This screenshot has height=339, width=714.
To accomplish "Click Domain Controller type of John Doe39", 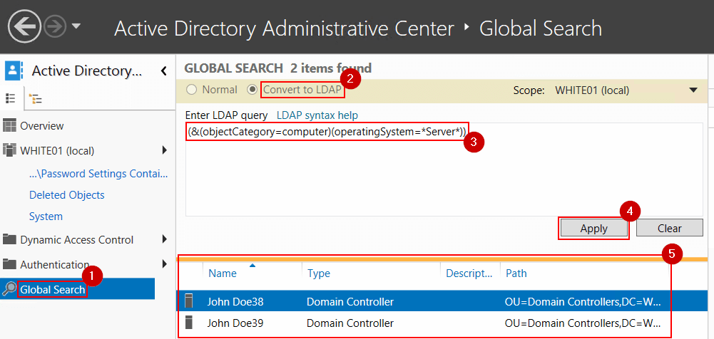I will point(350,323).
